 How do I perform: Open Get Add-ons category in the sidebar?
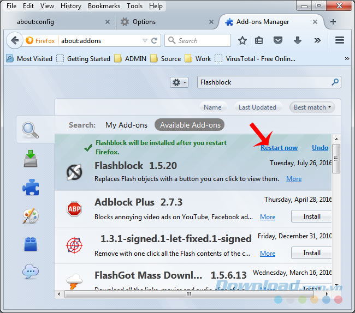coord(31,158)
